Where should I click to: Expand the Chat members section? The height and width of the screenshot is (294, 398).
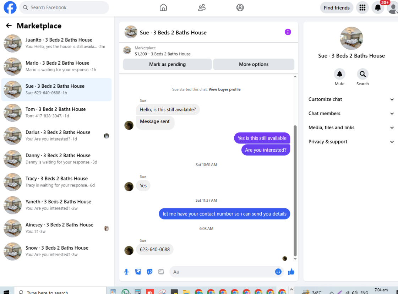(351, 114)
